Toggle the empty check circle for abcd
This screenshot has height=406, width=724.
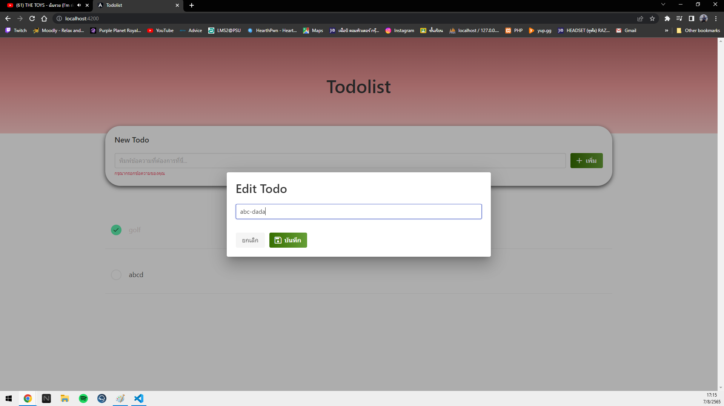point(116,275)
